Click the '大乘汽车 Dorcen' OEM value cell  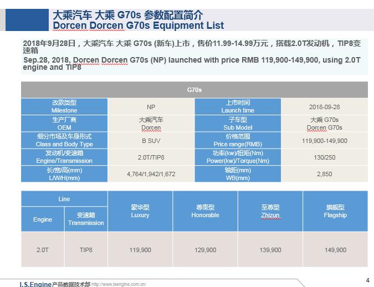pos(151,124)
